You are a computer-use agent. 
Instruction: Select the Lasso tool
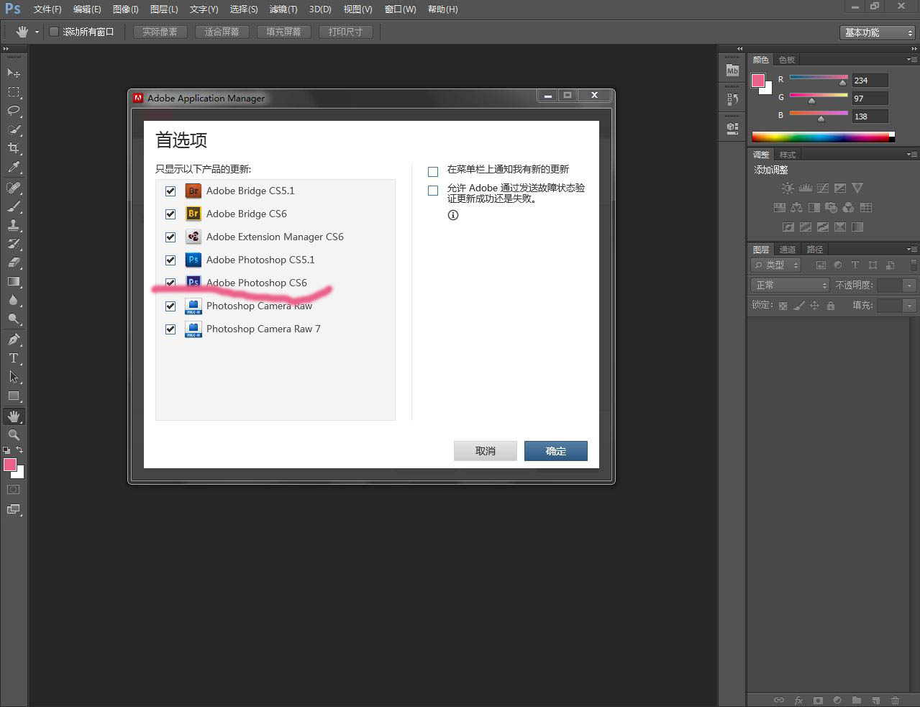pos(14,111)
